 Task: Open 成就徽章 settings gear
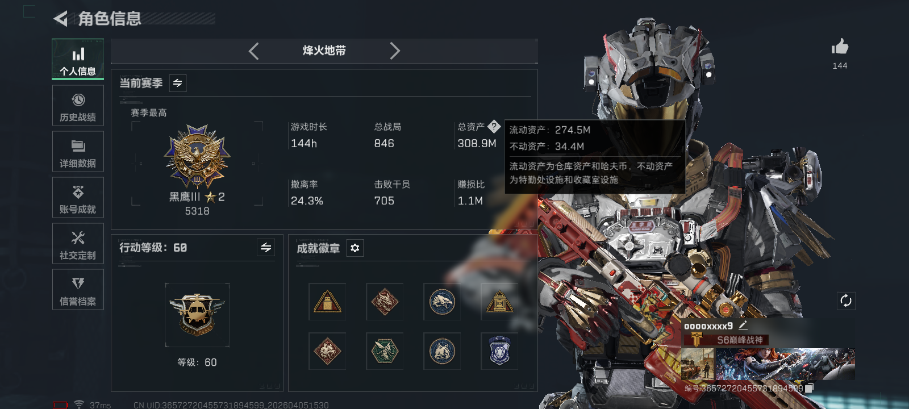click(x=355, y=248)
